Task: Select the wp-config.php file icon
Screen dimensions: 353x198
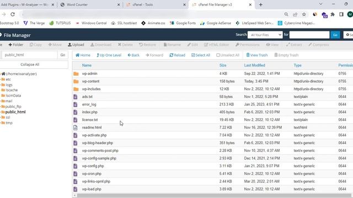Action: coord(76,166)
